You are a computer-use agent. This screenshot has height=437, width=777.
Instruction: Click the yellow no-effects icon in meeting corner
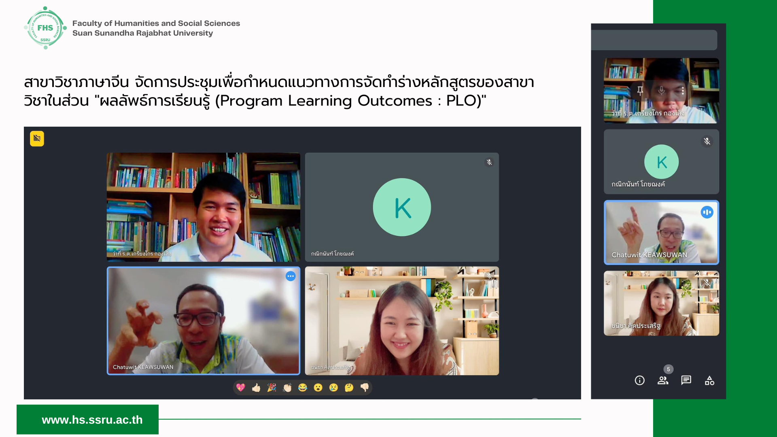click(37, 138)
